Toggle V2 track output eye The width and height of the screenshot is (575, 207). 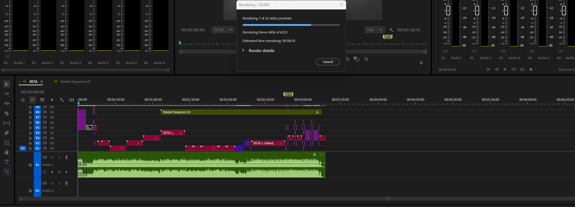[52, 143]
